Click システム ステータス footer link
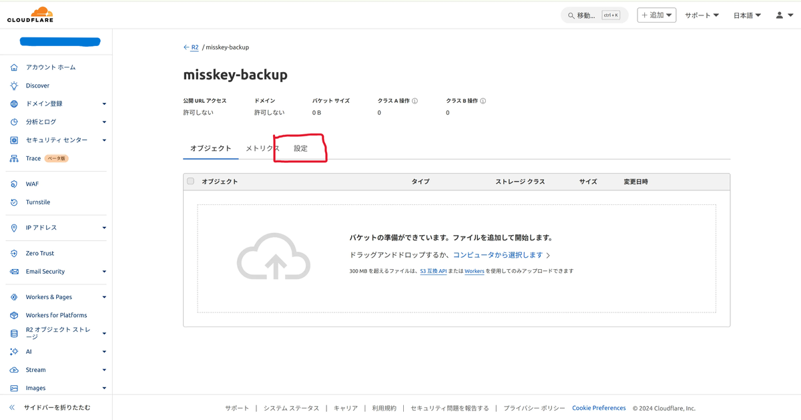The width and height of the screenshot is (801, 420). tap(291, 408)
